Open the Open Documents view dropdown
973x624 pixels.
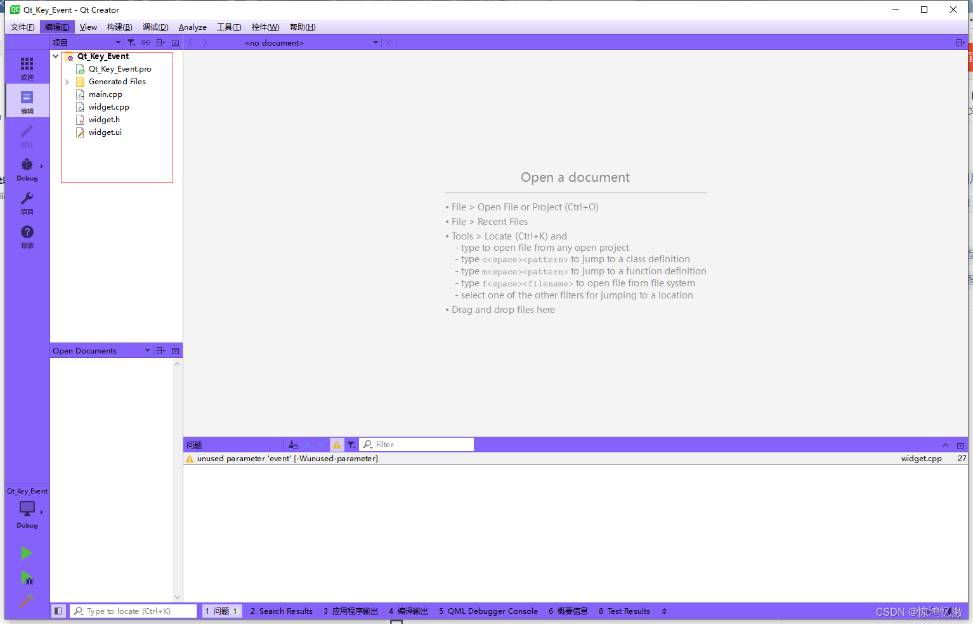101,350
